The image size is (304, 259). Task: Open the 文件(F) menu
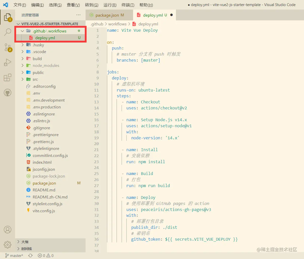pyautogui.click(x=20, y=5)
